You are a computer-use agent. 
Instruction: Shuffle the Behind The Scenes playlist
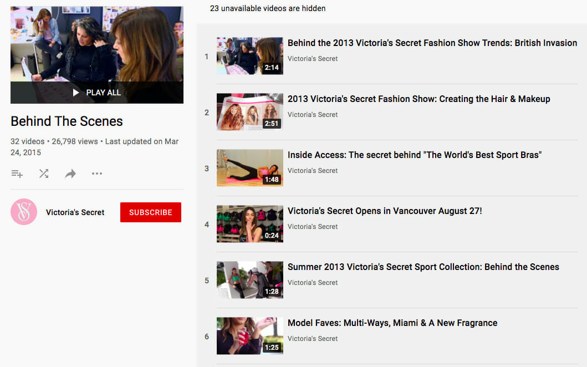click(44, 174)
